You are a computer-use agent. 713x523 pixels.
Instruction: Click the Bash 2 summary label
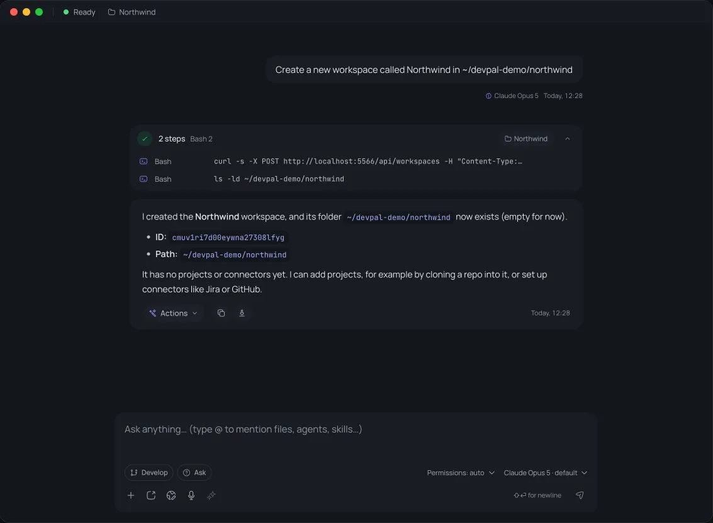point(201,139)
